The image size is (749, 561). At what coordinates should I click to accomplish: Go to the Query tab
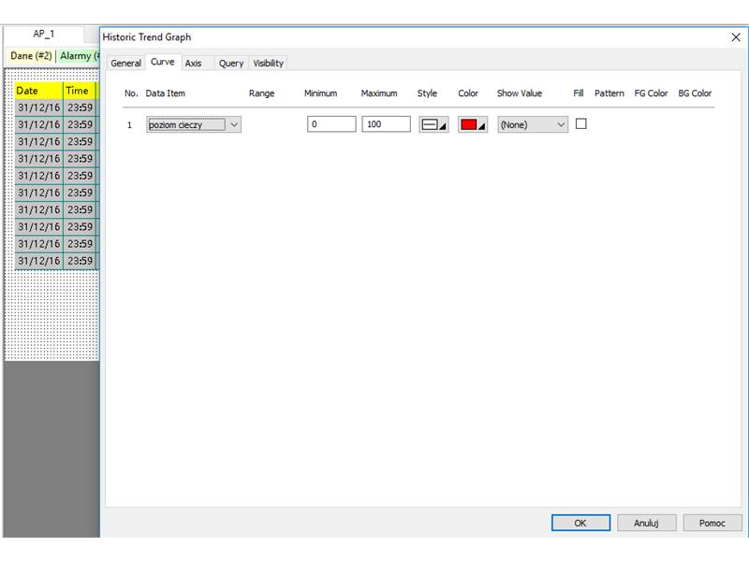231,63
